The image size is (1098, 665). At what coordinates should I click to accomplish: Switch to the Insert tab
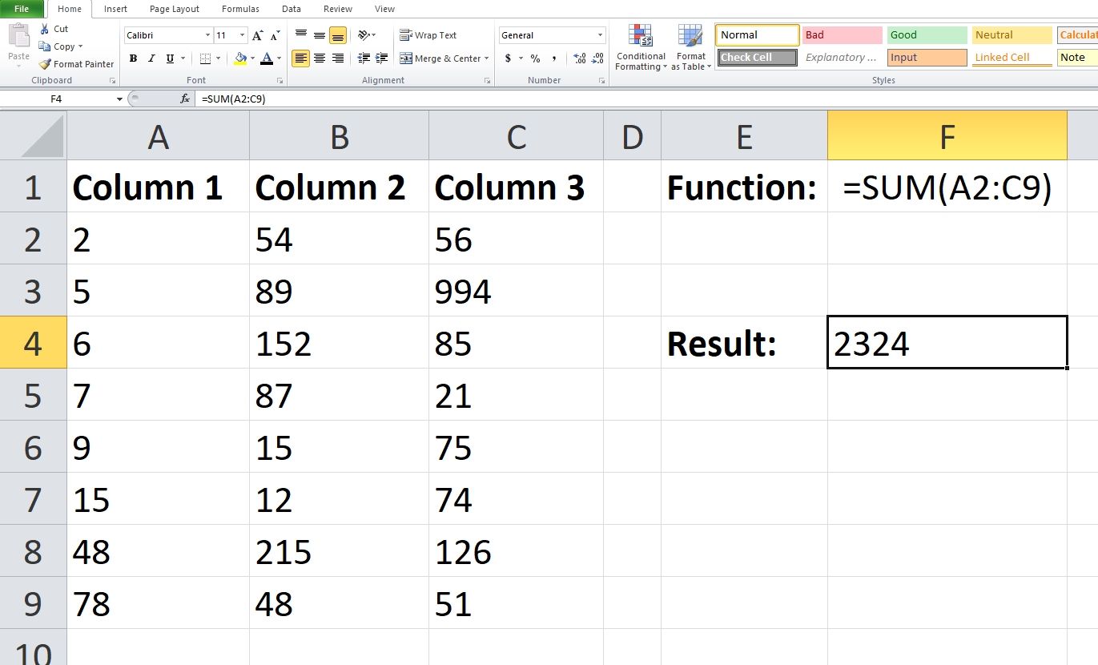(115, 9)
